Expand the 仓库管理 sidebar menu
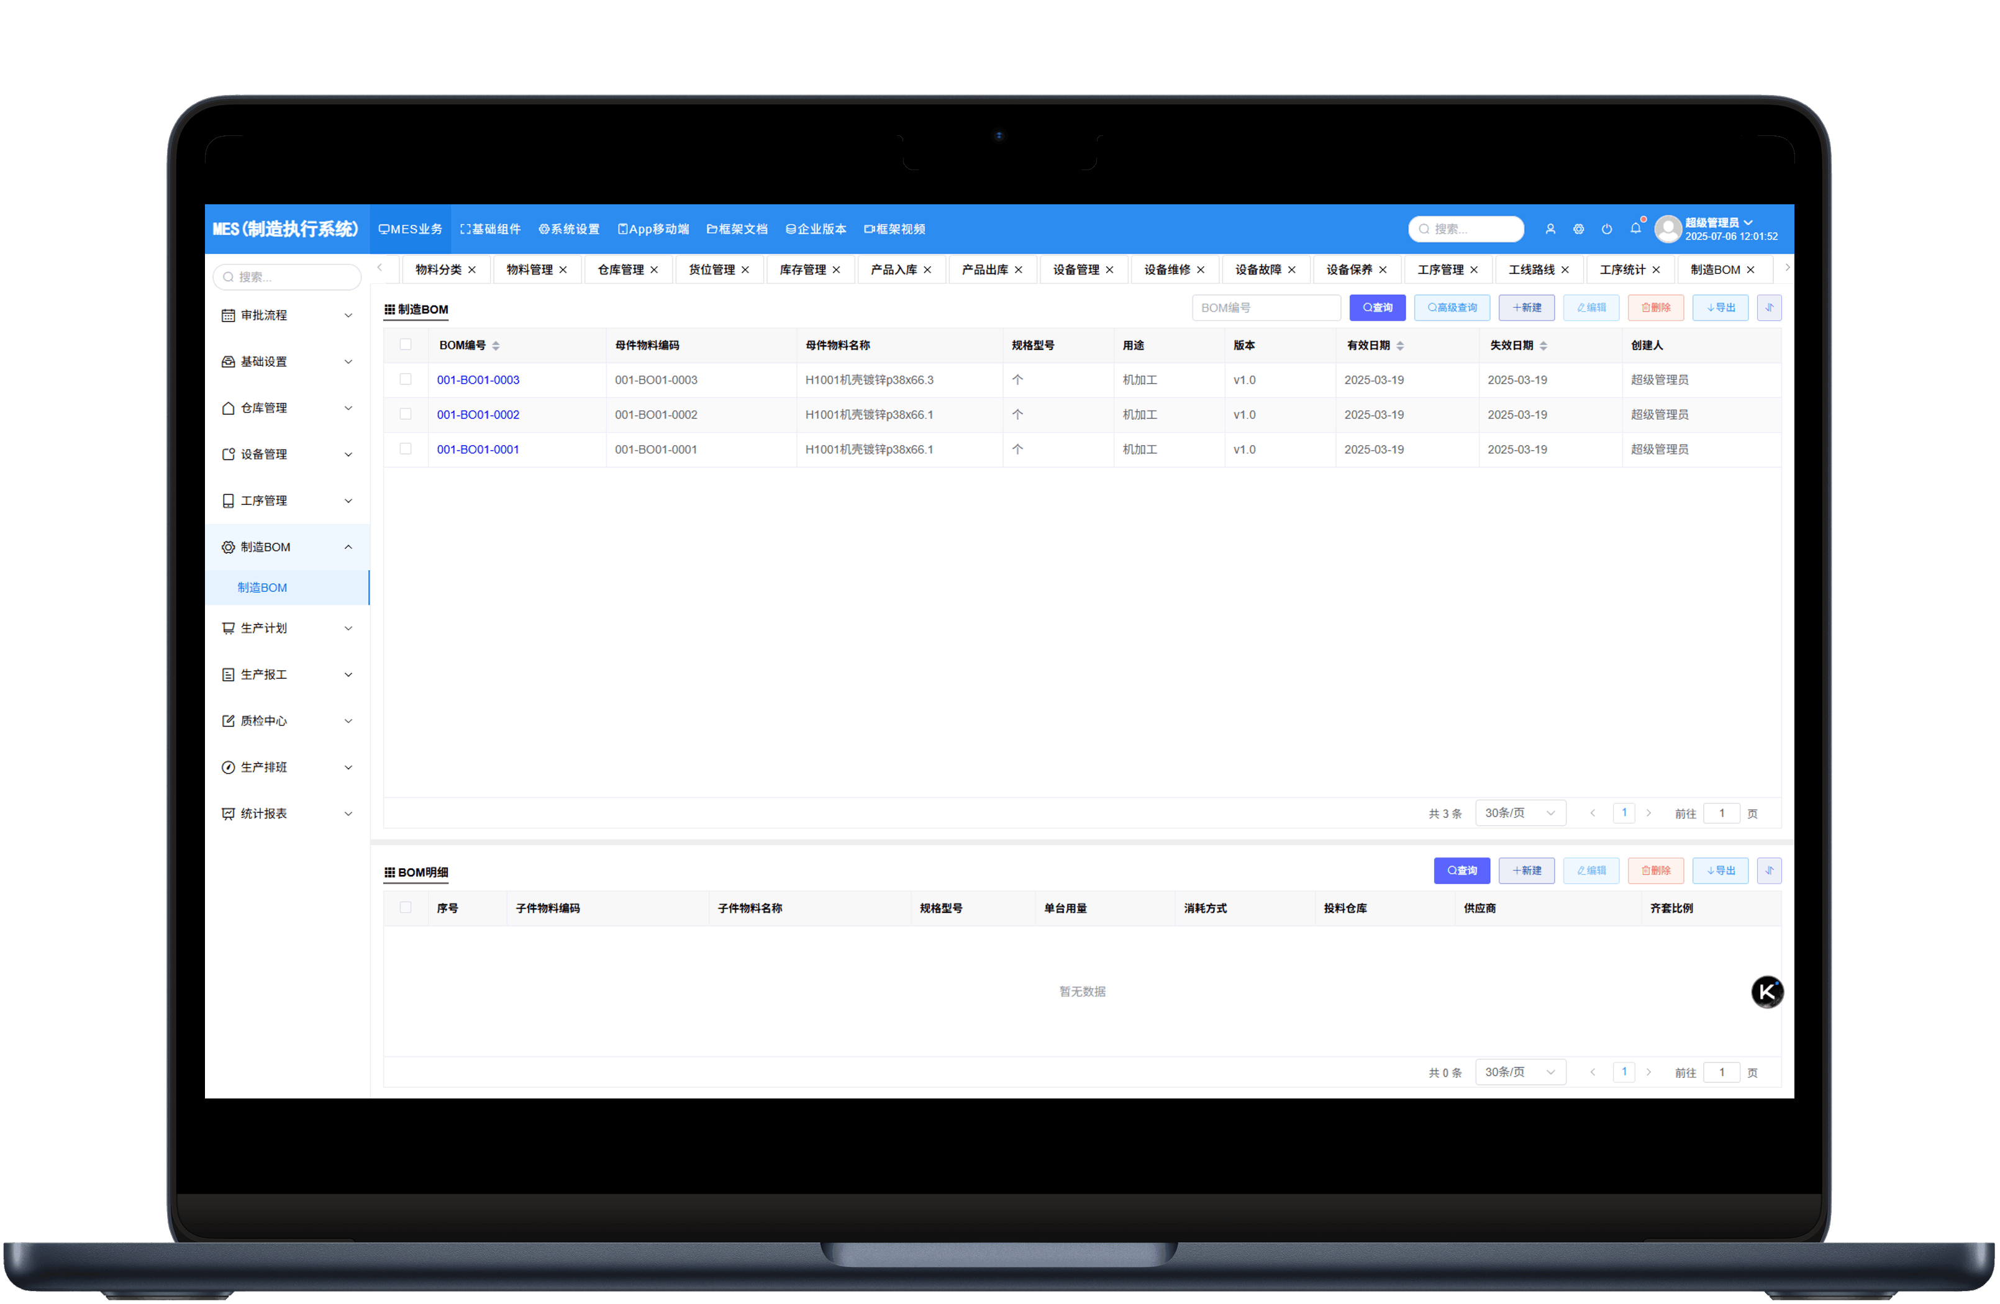Screen dimensions: 2000x1304 point(286,407)
